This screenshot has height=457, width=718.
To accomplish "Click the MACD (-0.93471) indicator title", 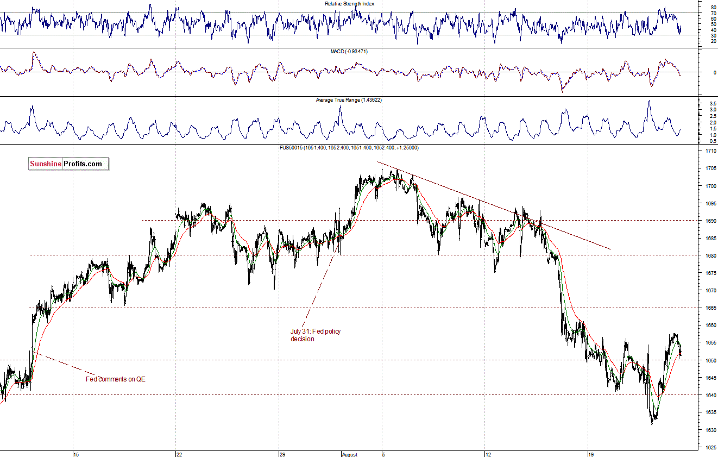I will 349,51.
